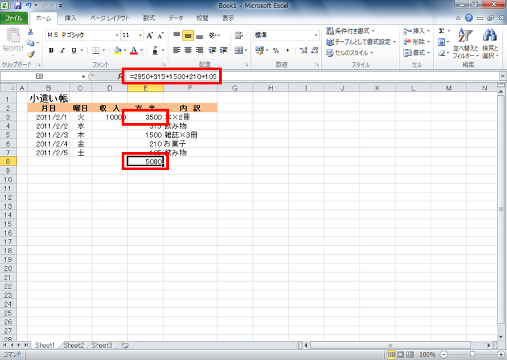Open 検索と選択 find and select

click(x=490, y=43)
